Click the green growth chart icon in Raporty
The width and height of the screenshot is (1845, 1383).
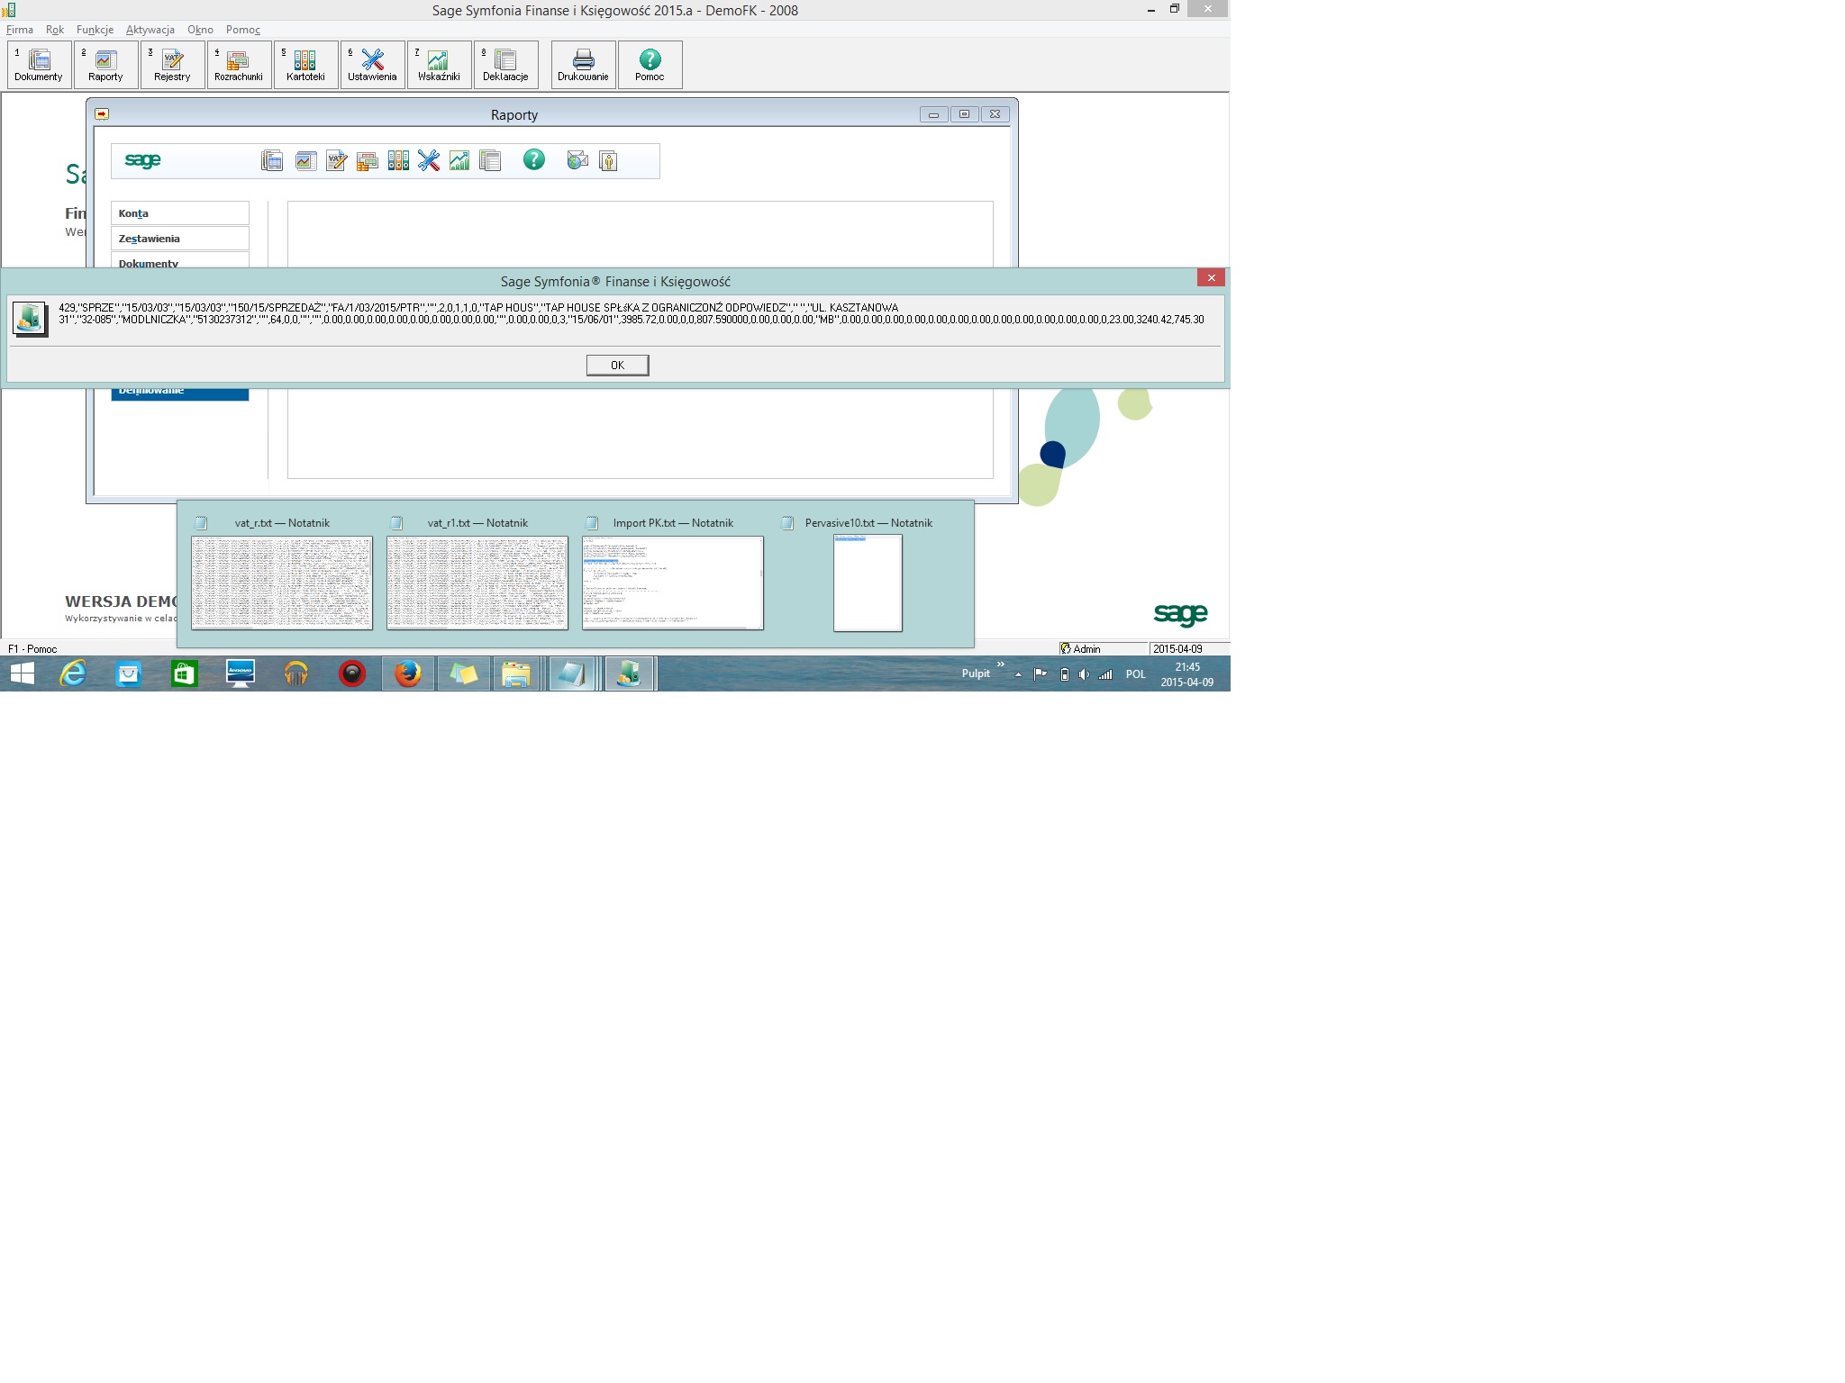pyautogui.click(x=459, y=161)
